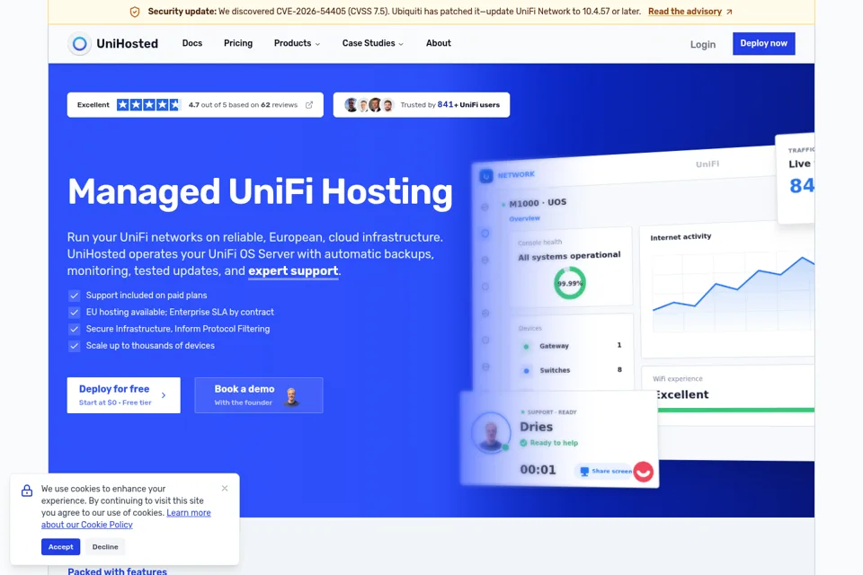Open the Learn more about Cookie Policy link

[x=126, y=519]
